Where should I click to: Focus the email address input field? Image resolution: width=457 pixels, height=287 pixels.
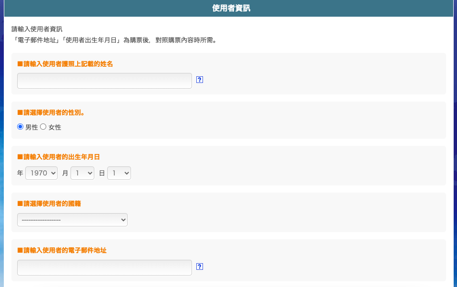pos(104,267)
